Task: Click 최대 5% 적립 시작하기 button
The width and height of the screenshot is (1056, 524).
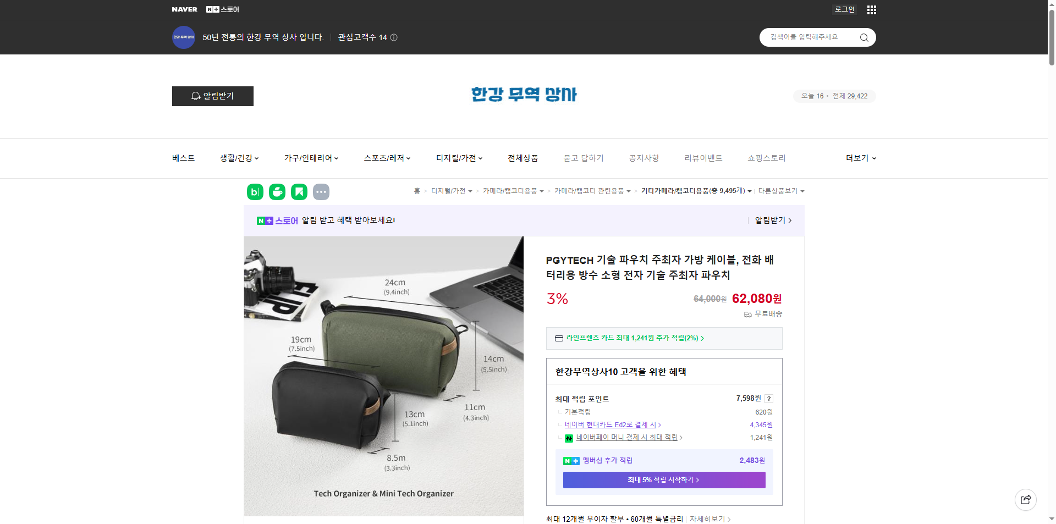Action: click(663, 479)
